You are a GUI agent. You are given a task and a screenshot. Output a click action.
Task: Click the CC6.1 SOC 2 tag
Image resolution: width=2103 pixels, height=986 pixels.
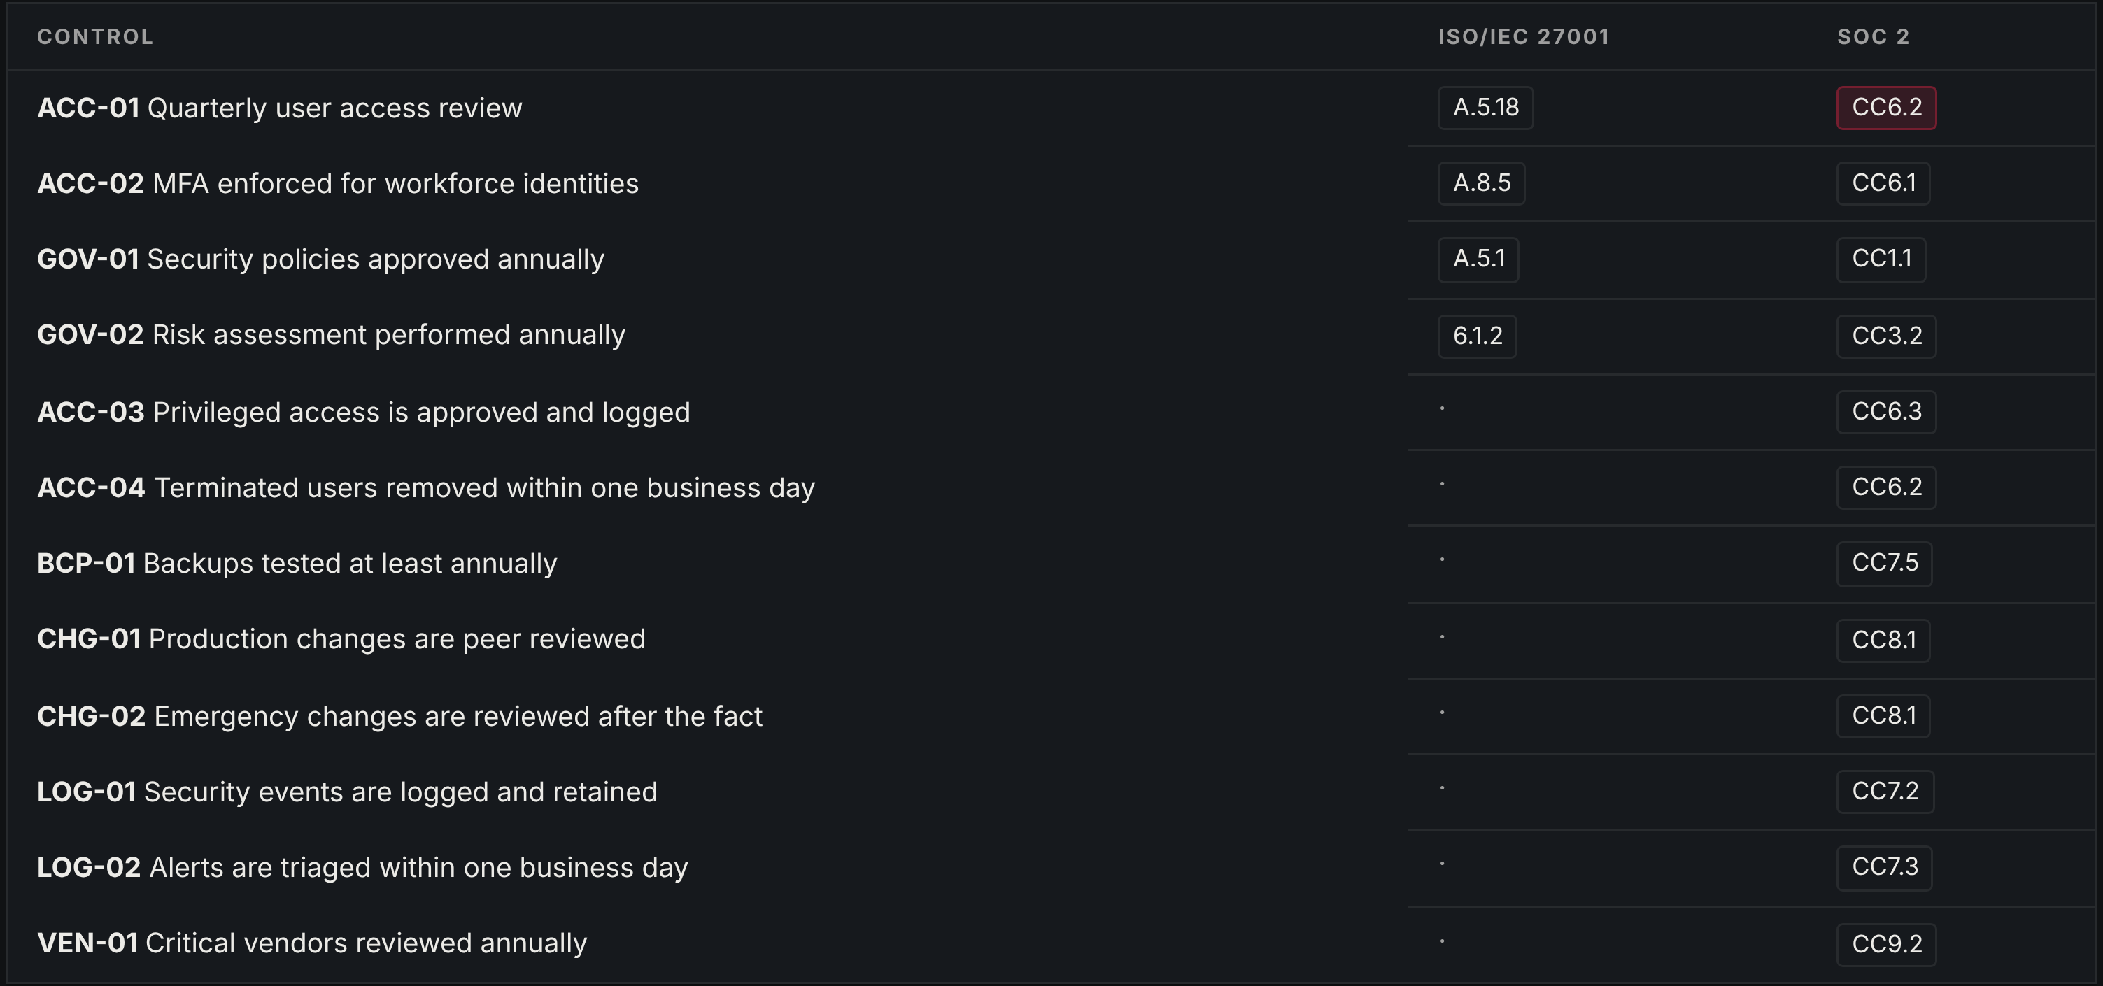pos(1883,183)
